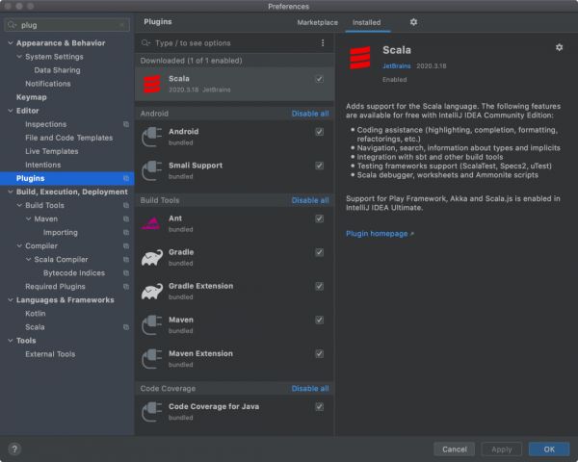Disable the Maven plugin checkbox
Viewport: 578px width, 462px height.
coord(319,320)
